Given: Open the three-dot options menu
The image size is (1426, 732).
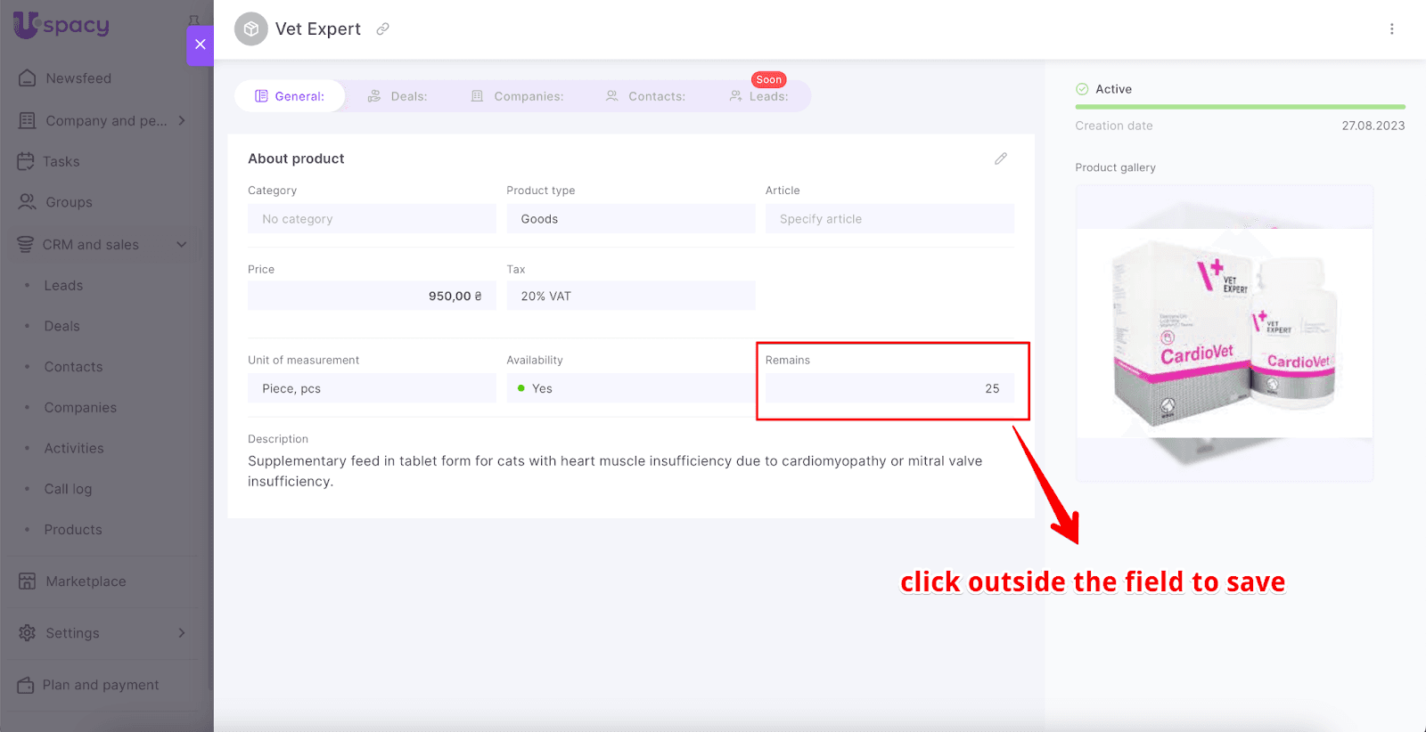Looking at the screenshot, I should 1391,28.
